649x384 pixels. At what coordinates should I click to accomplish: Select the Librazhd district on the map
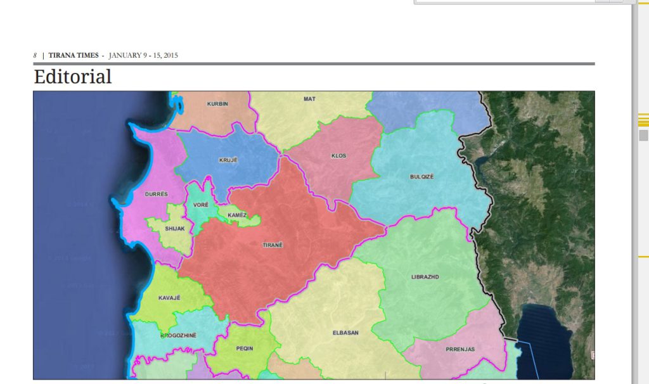tap(425, 277)
